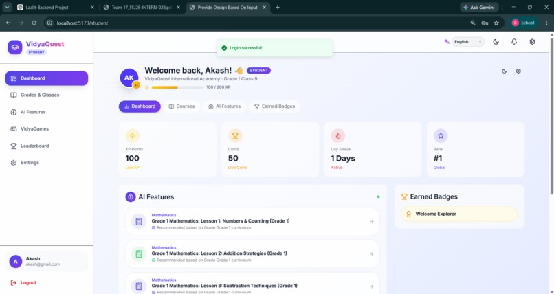Image resolution: width=554 pixels, height=294 pixels.
Task: Select the Dashboard pill tab
Action: pos(140,106)
